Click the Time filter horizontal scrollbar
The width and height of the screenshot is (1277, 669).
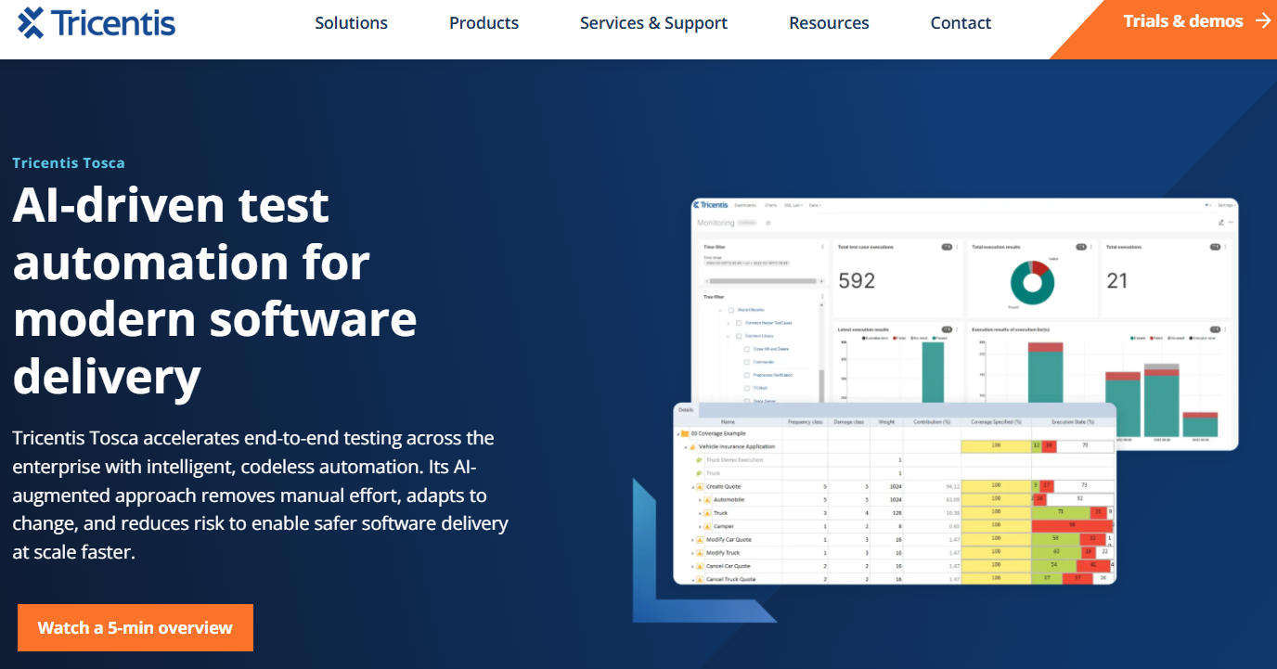[x=763, y=280]
